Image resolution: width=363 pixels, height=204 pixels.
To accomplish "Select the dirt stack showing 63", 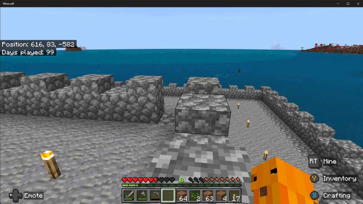I will tap(208, 196).
